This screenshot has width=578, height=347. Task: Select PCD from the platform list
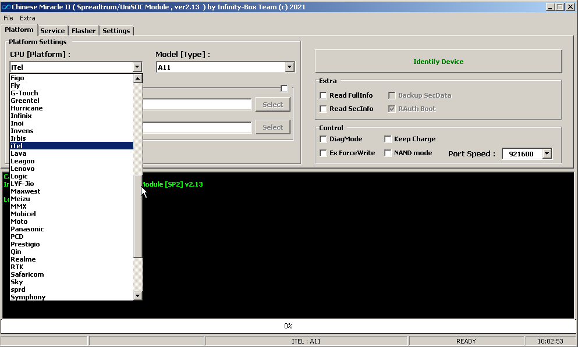click(x=72, y=237)
